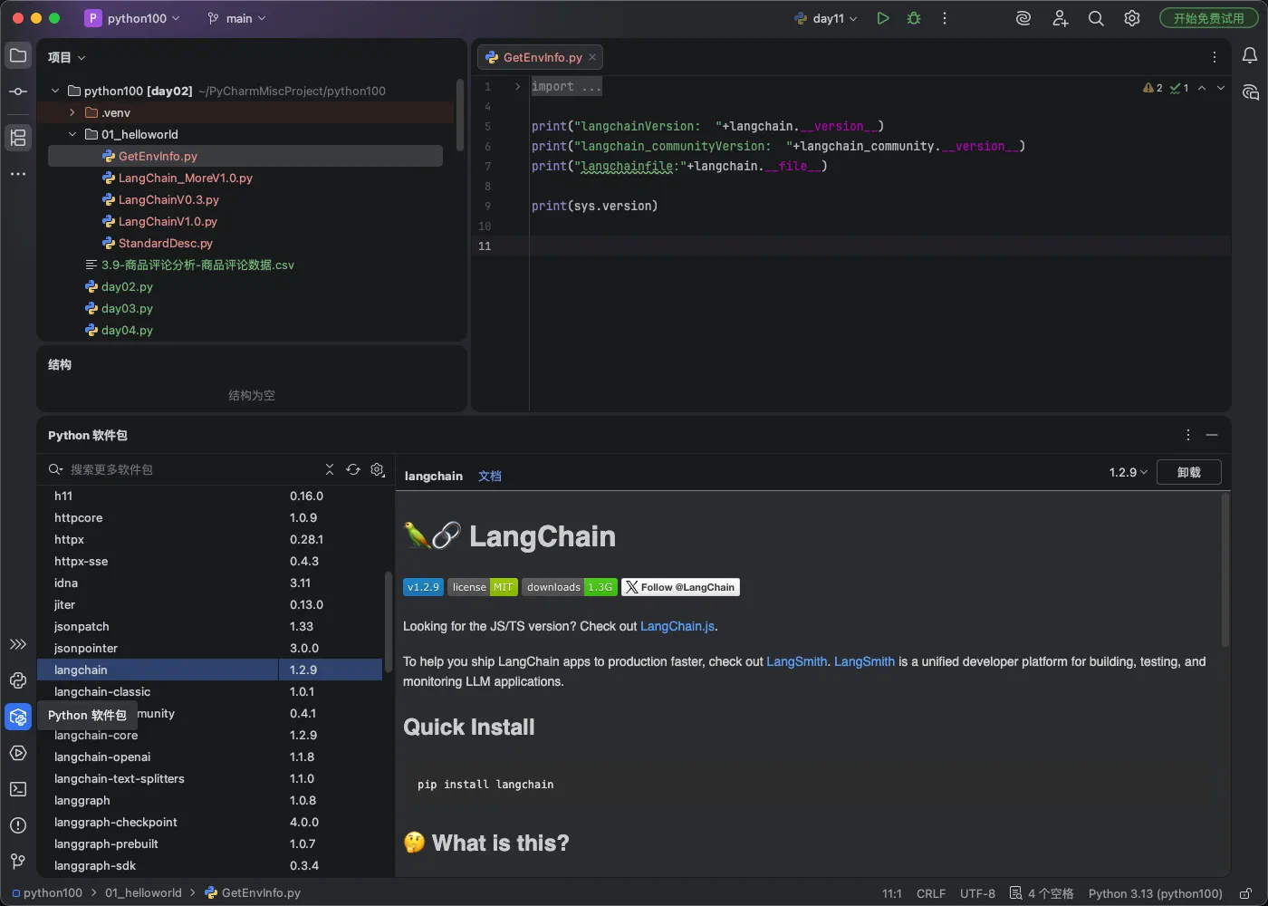Expand the collapsed import block
The height and width of the screenshot is (906, 1268).
pos(517,86)
